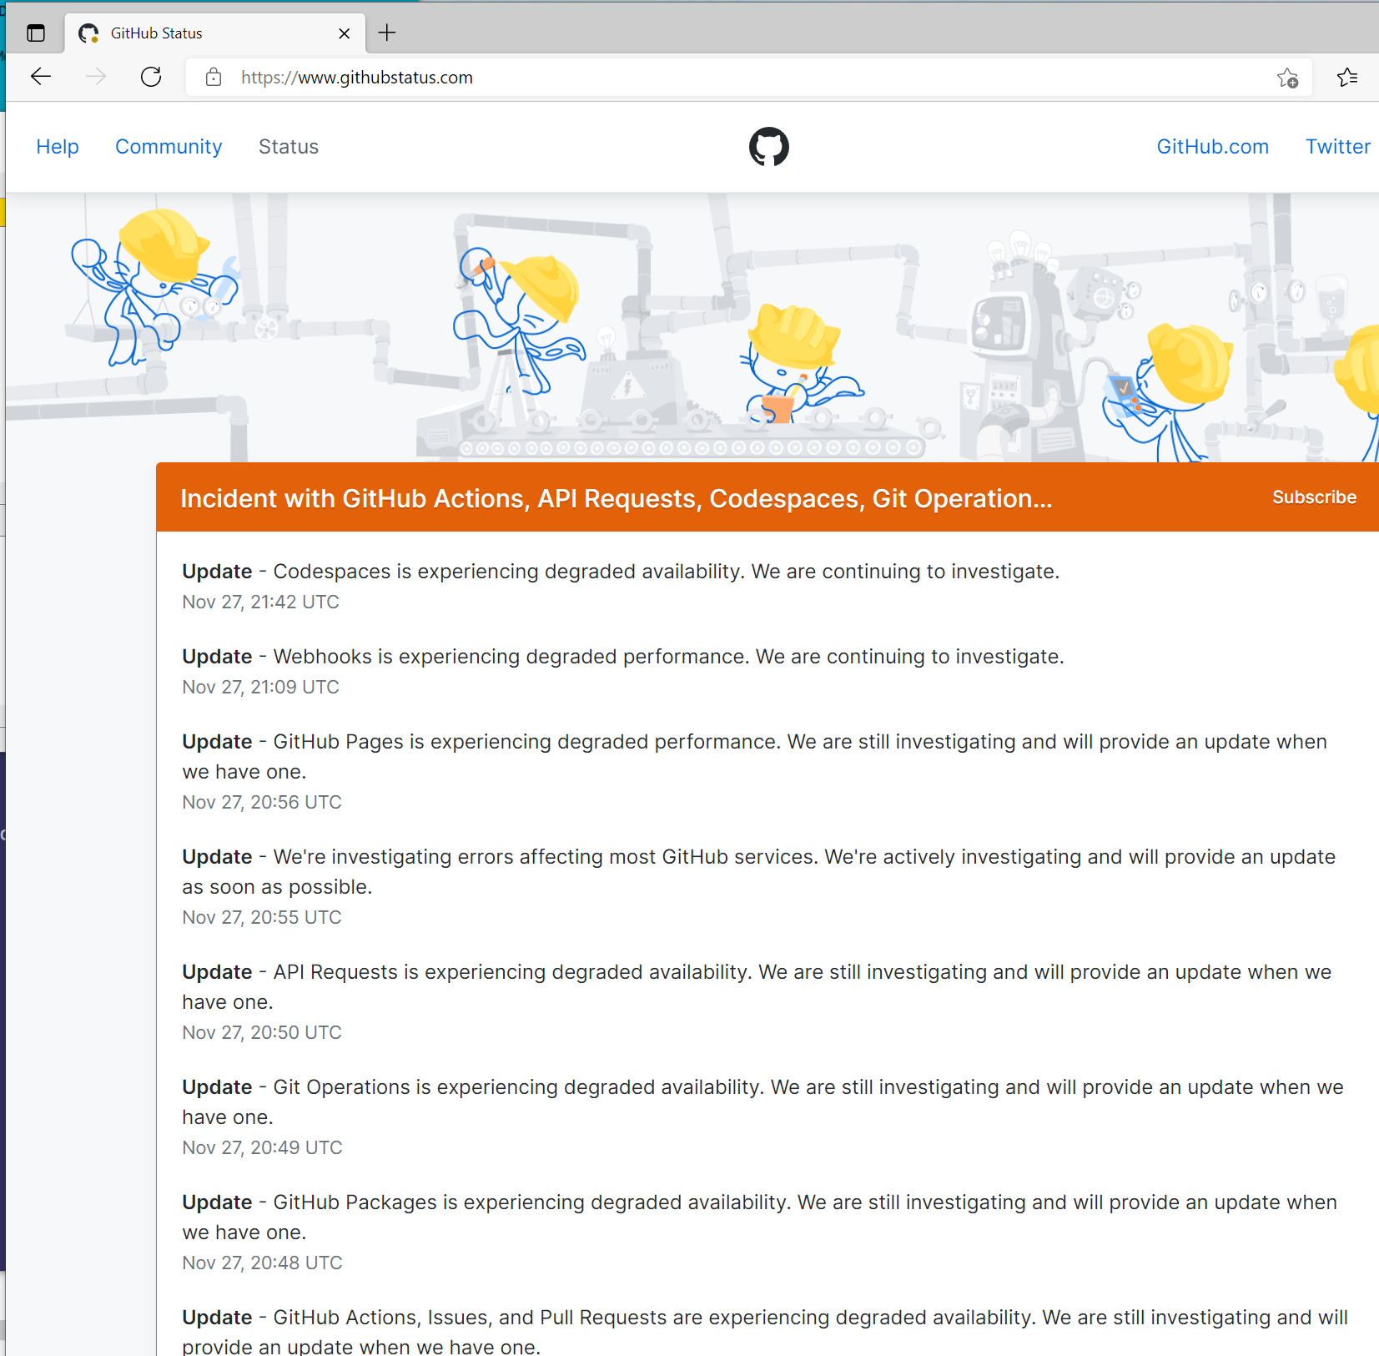Click the GitHub Octocat logo
The height and width of the screenshot is (1356, 1379).
tap(769, 147)
